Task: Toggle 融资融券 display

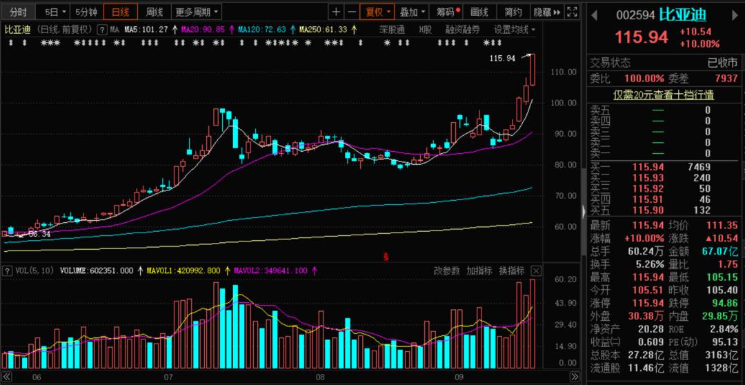Action: pyautogui.click(x=462, y=30)
